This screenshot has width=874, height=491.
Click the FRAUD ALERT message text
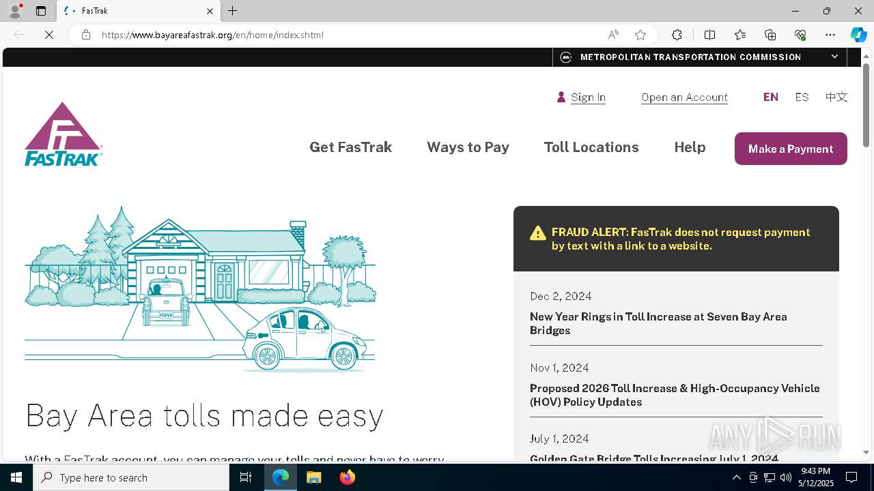[681, 239]
